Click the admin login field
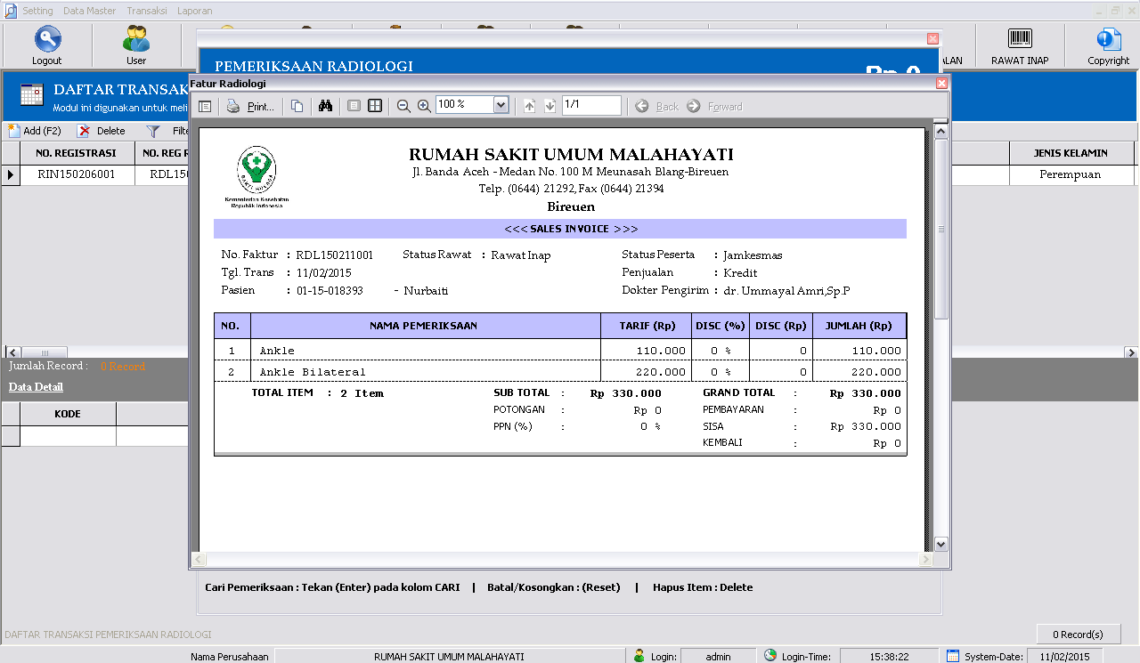 pyautogui.click(x=718, y=656)
